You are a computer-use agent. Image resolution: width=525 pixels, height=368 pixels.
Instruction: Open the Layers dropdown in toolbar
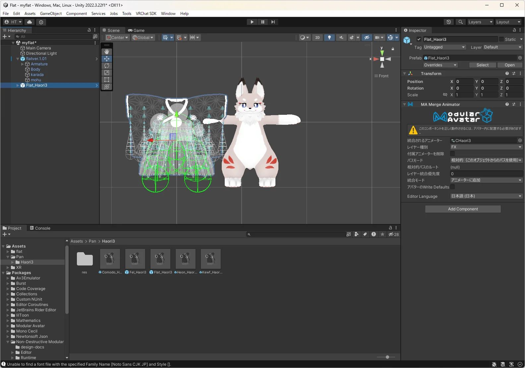click(x=480, y=22)
